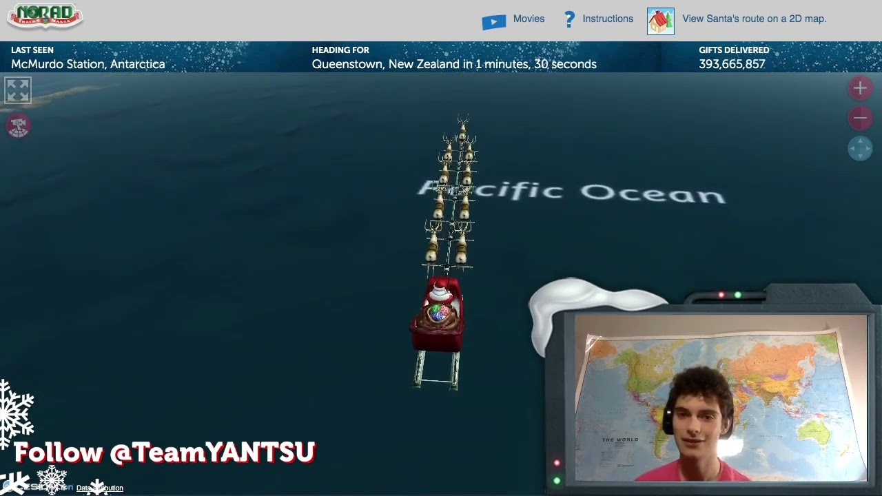Click the GIFTS DELIVERED heading label
Image resolution: width=882 pixels, height=496 pixels.
(x=734, y=50)
